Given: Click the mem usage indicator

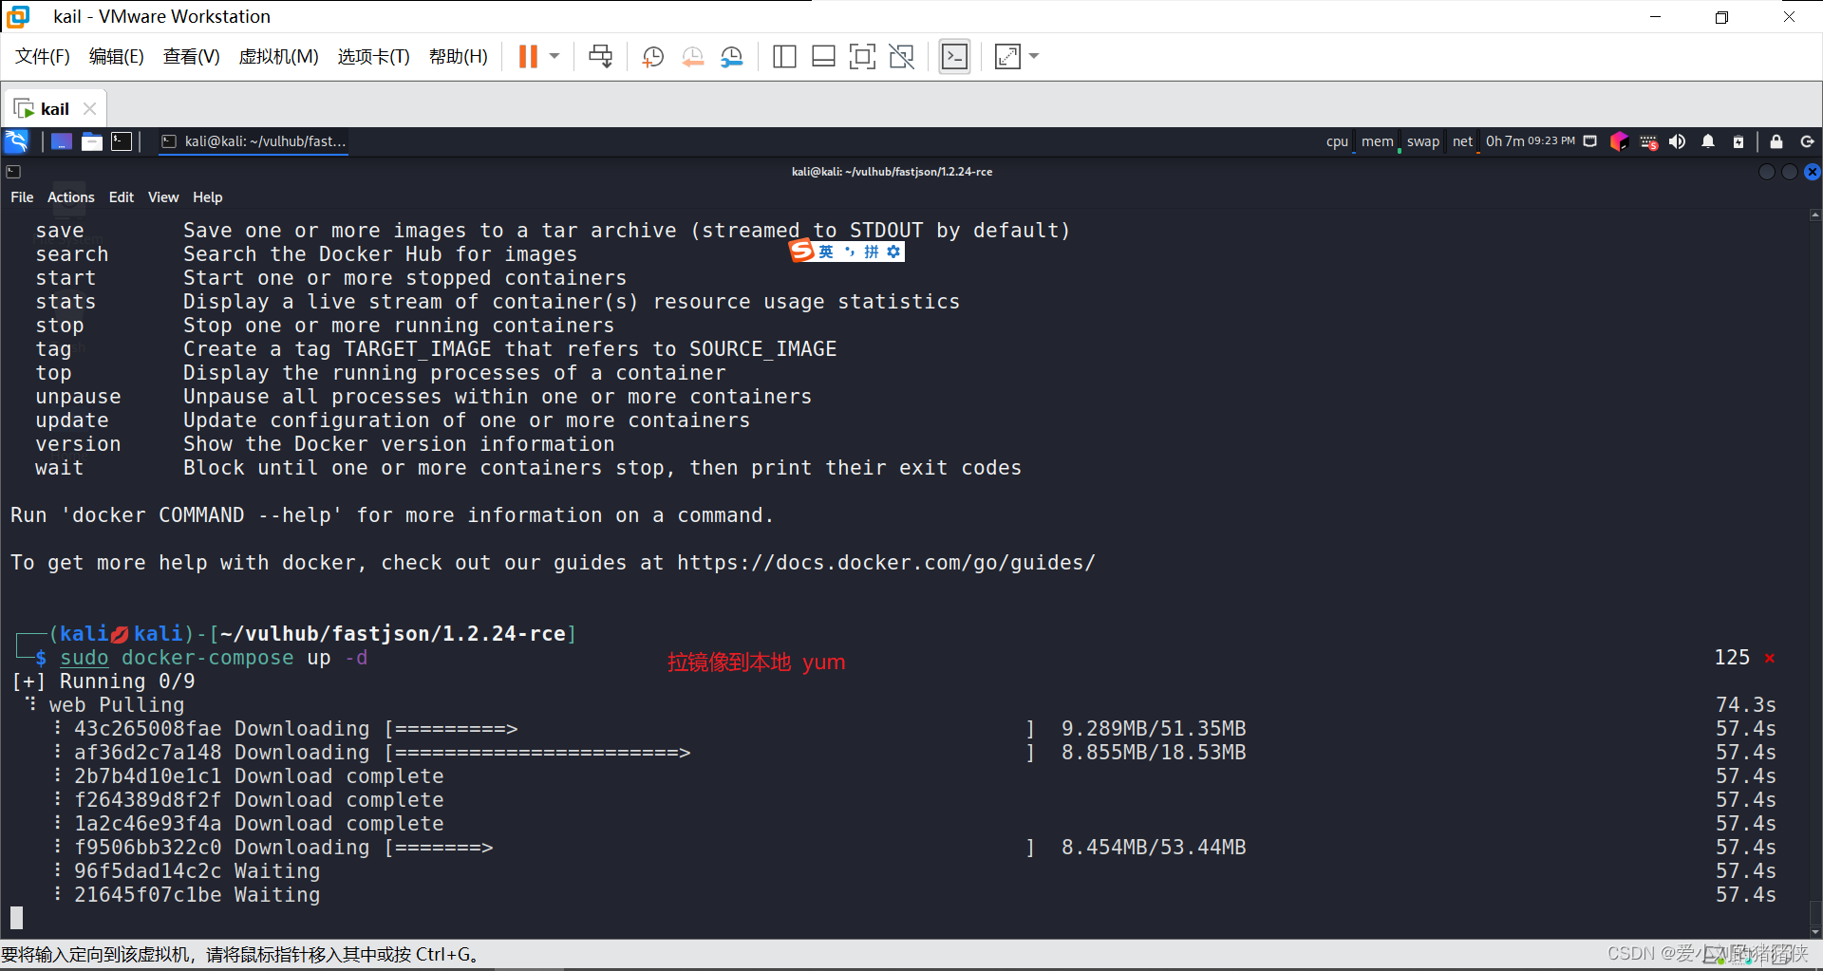Looking at the screenshot, I should click(x=1377, y=141).
